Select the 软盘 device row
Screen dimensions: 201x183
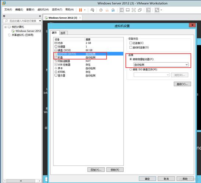click(88, 57)
